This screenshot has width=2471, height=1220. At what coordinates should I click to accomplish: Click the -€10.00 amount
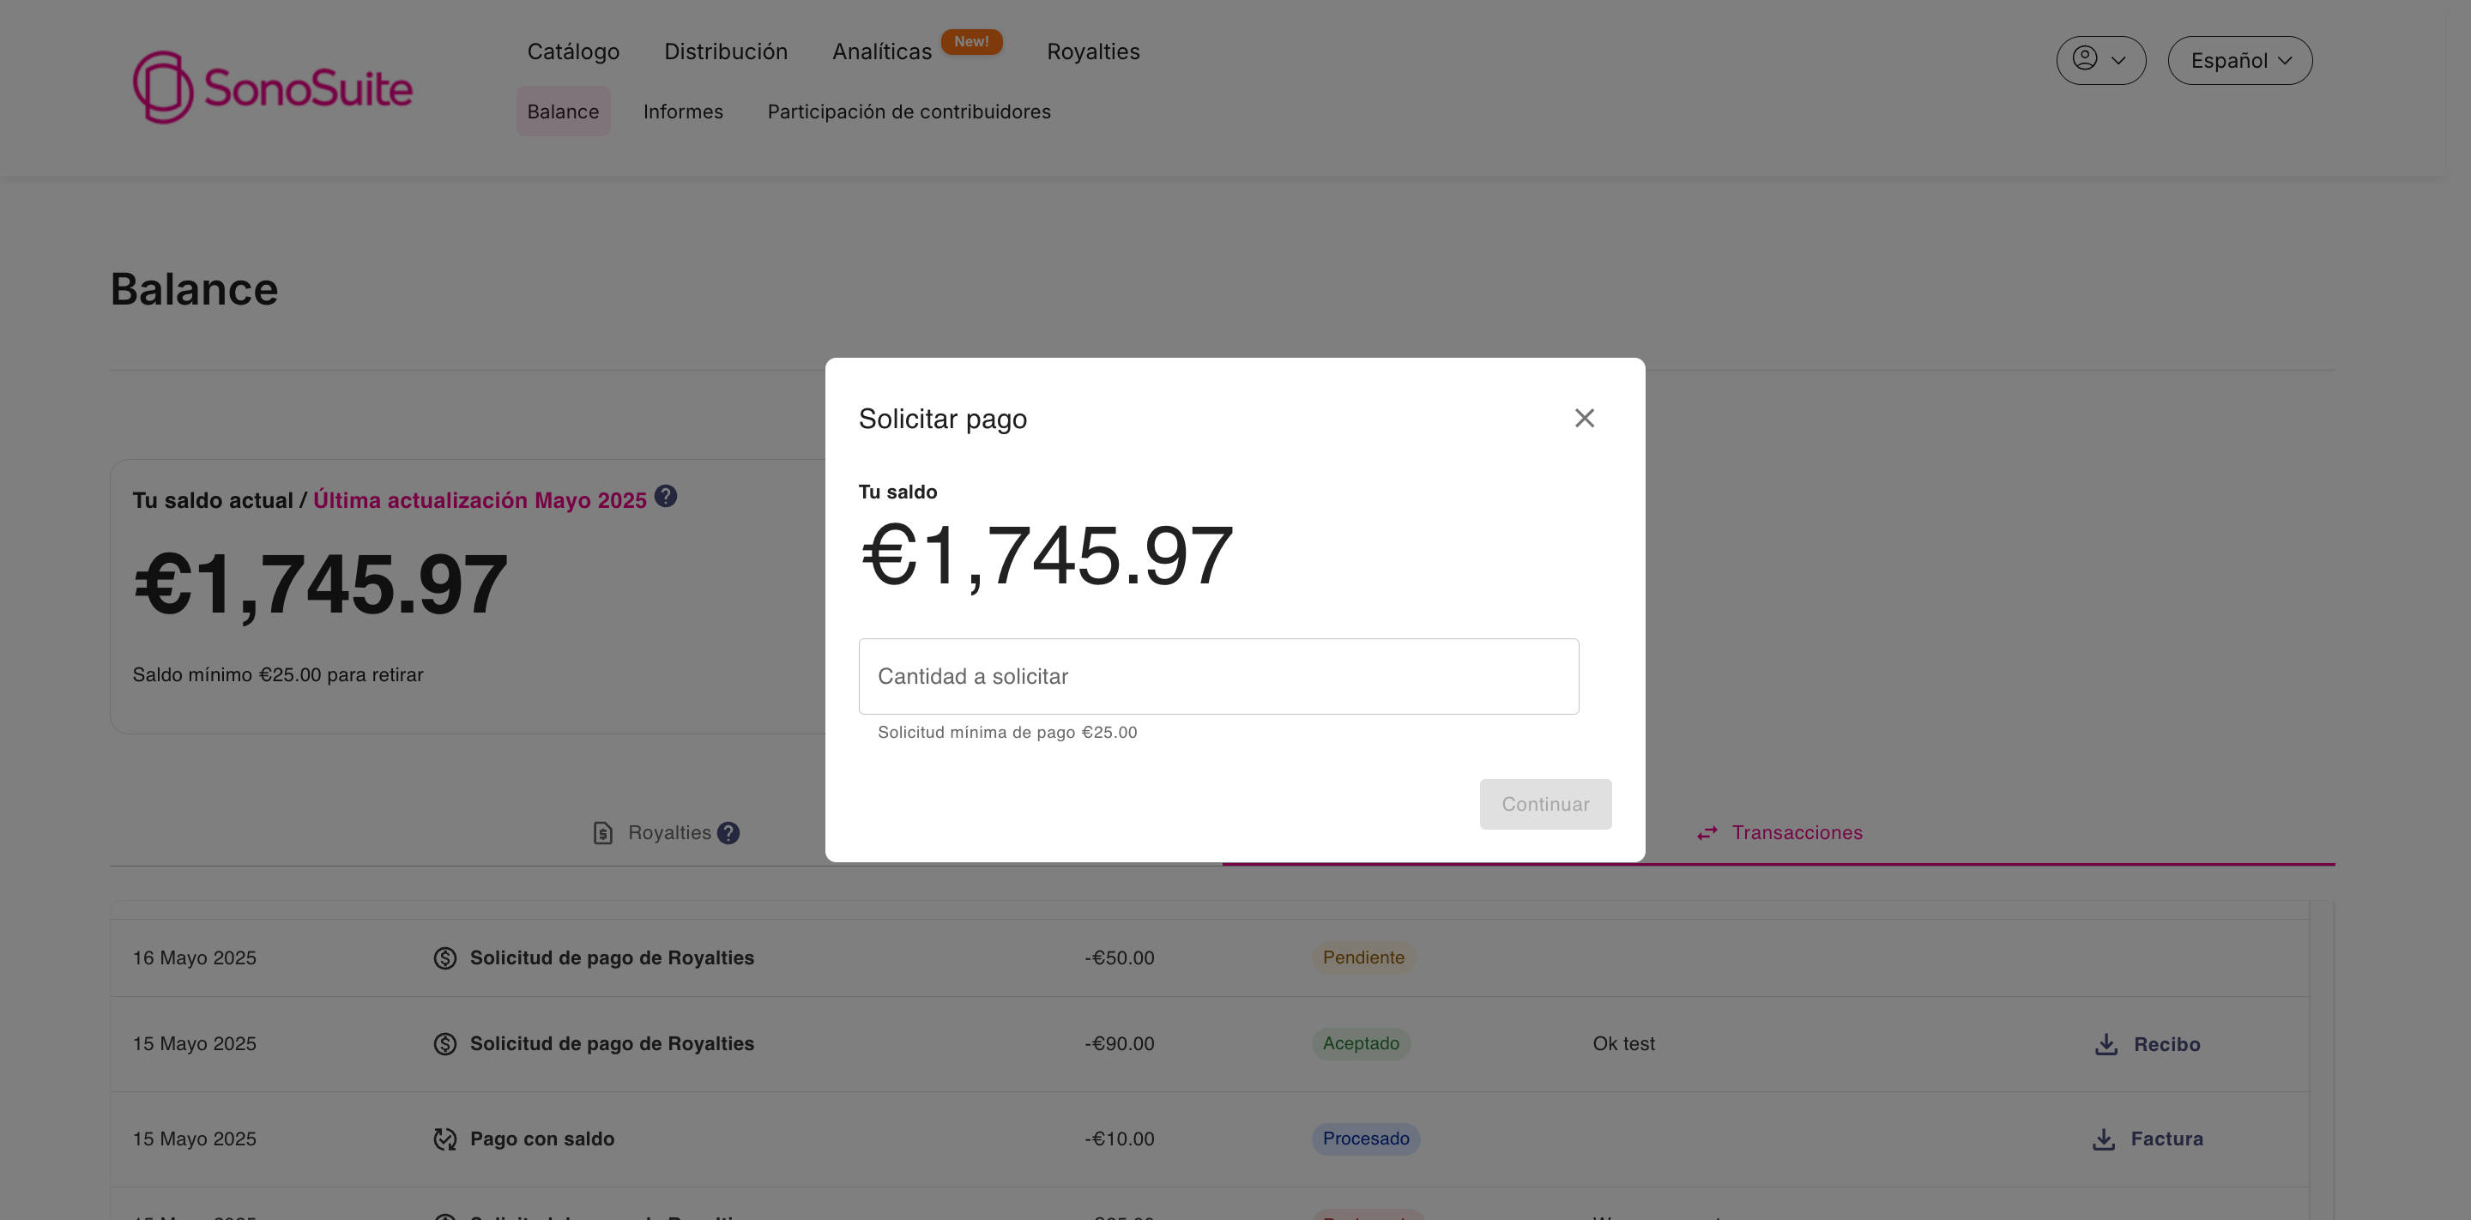[1120, 1138]
